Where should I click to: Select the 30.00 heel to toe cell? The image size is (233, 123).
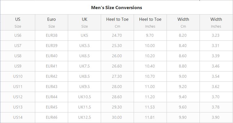(x=117, y=117)
